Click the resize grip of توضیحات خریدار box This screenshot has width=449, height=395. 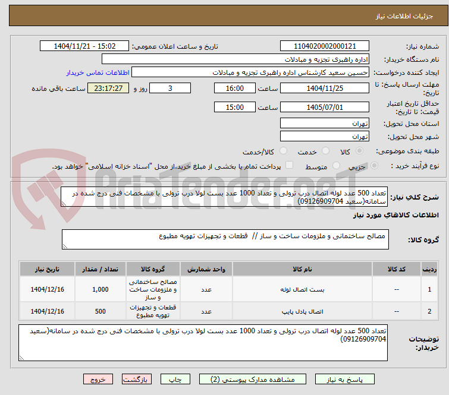[22, 358]
